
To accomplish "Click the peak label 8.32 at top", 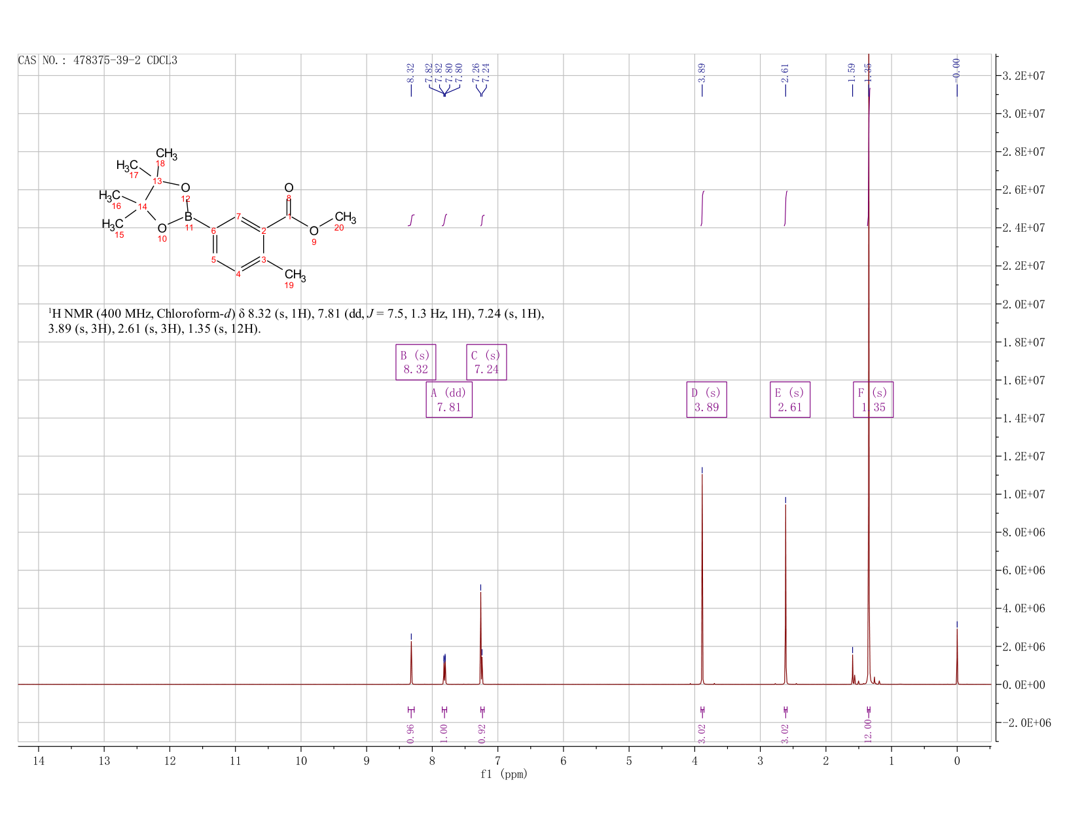I will click(x=410, y=73).
